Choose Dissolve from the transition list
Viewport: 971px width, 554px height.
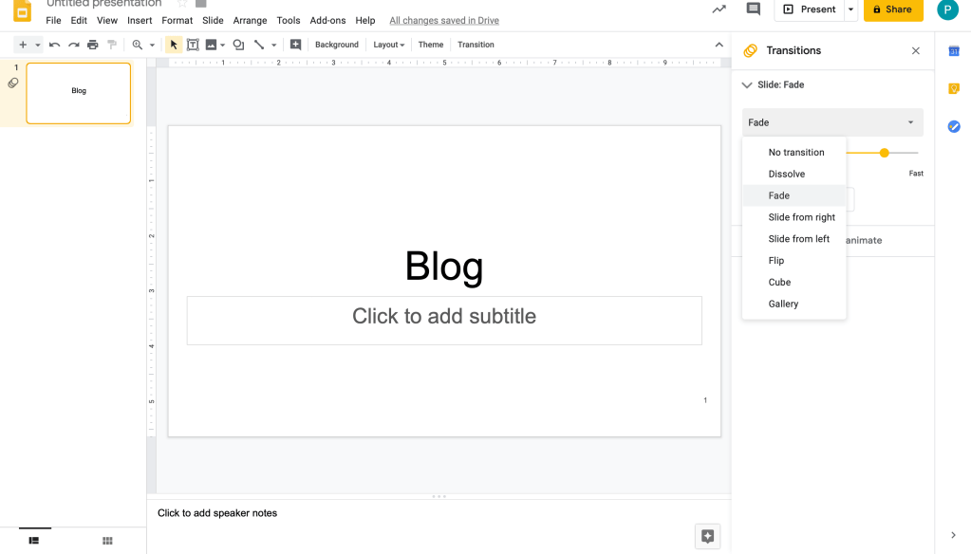point(787,174)
